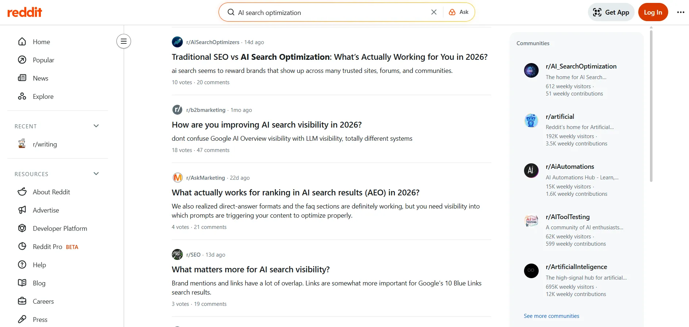
Task: Click the r/AISearchOptimizers community avatar
Action: pyautogui.click(x=177, y=42)
